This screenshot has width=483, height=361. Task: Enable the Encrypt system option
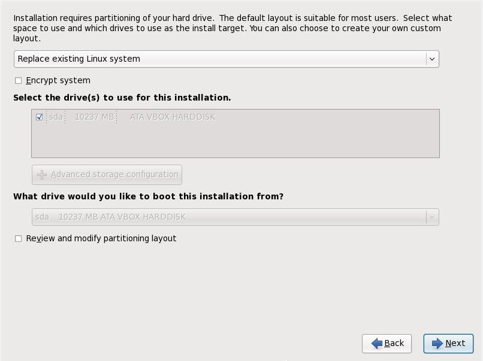coord(18,80)
